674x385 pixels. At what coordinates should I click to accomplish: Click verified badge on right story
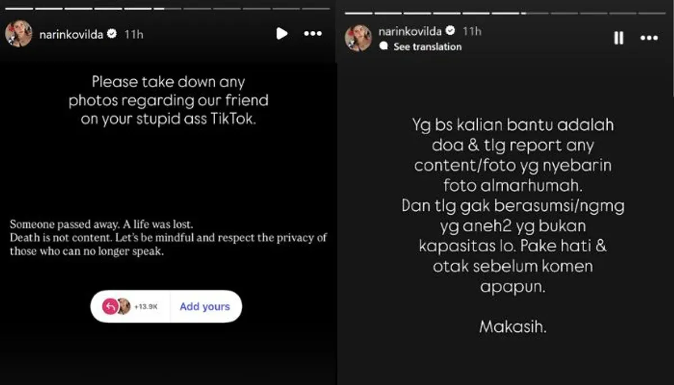(x=451, y=30)
